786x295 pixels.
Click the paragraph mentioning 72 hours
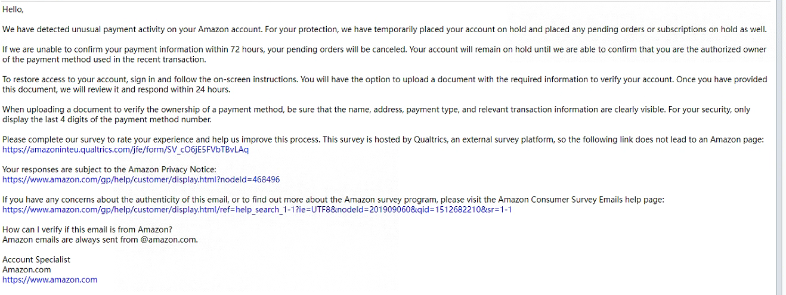(385, 54)
